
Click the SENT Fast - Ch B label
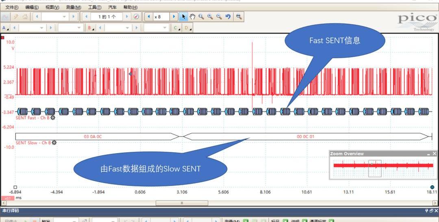coord(33,118)
